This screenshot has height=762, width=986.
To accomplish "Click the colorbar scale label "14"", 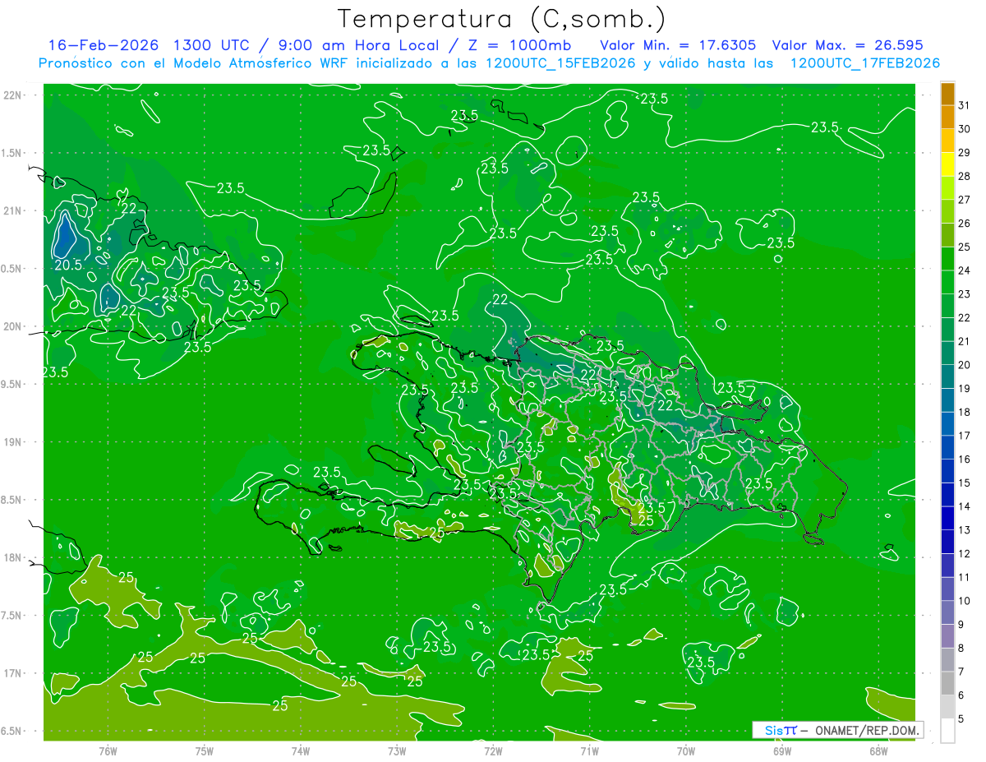I will (965, 506).
